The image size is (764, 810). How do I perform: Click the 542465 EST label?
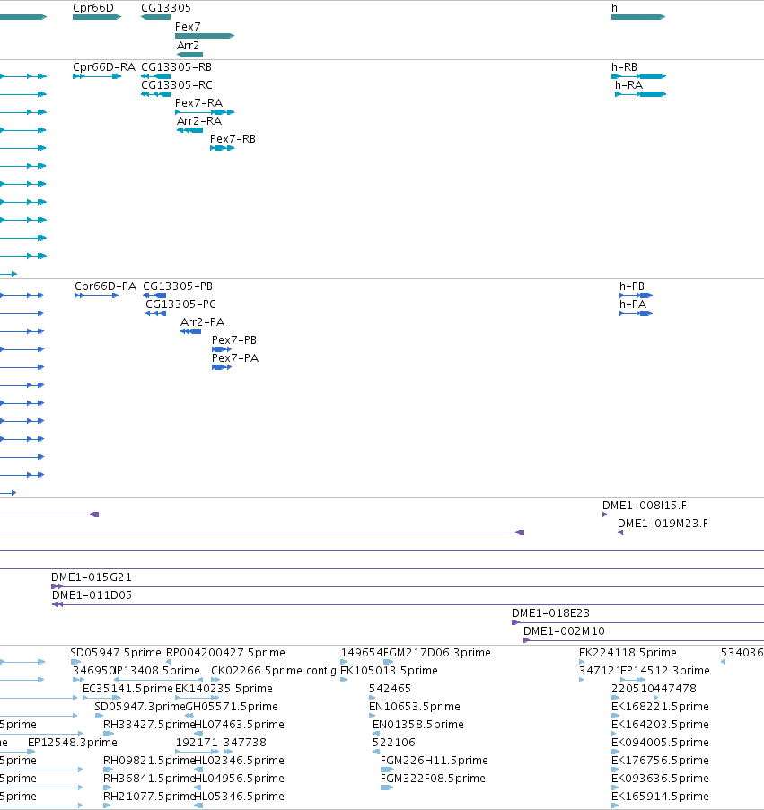click(390, 688)
